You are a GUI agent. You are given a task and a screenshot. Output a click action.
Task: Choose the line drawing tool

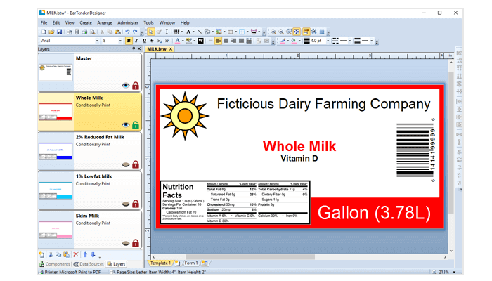[x=200, y=32]
